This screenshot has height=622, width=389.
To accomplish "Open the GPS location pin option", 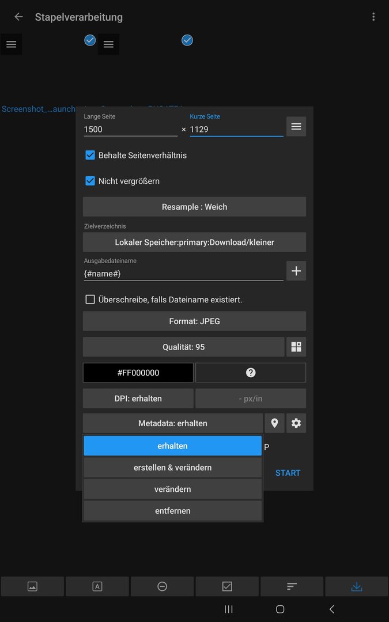I will pos(274,423).
